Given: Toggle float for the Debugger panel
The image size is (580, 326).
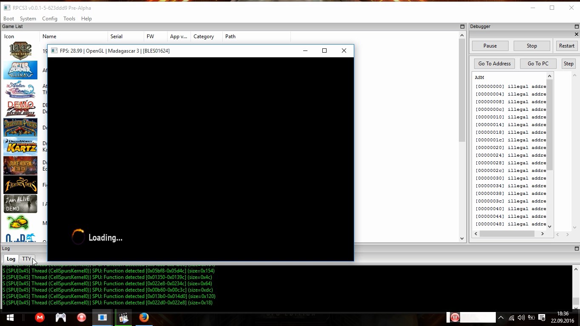Looking at the screenshot, I should (x=576, y=26).
